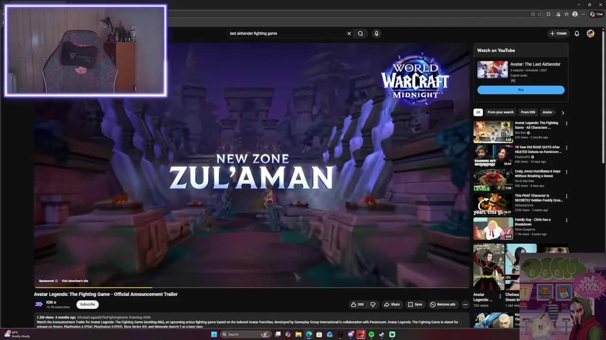Open Edge favorites list icon

[x=566, y=14]
